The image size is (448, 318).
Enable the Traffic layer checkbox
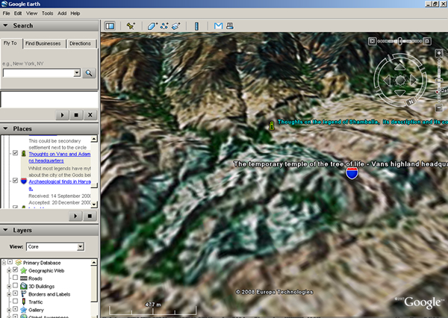point(16,301)
